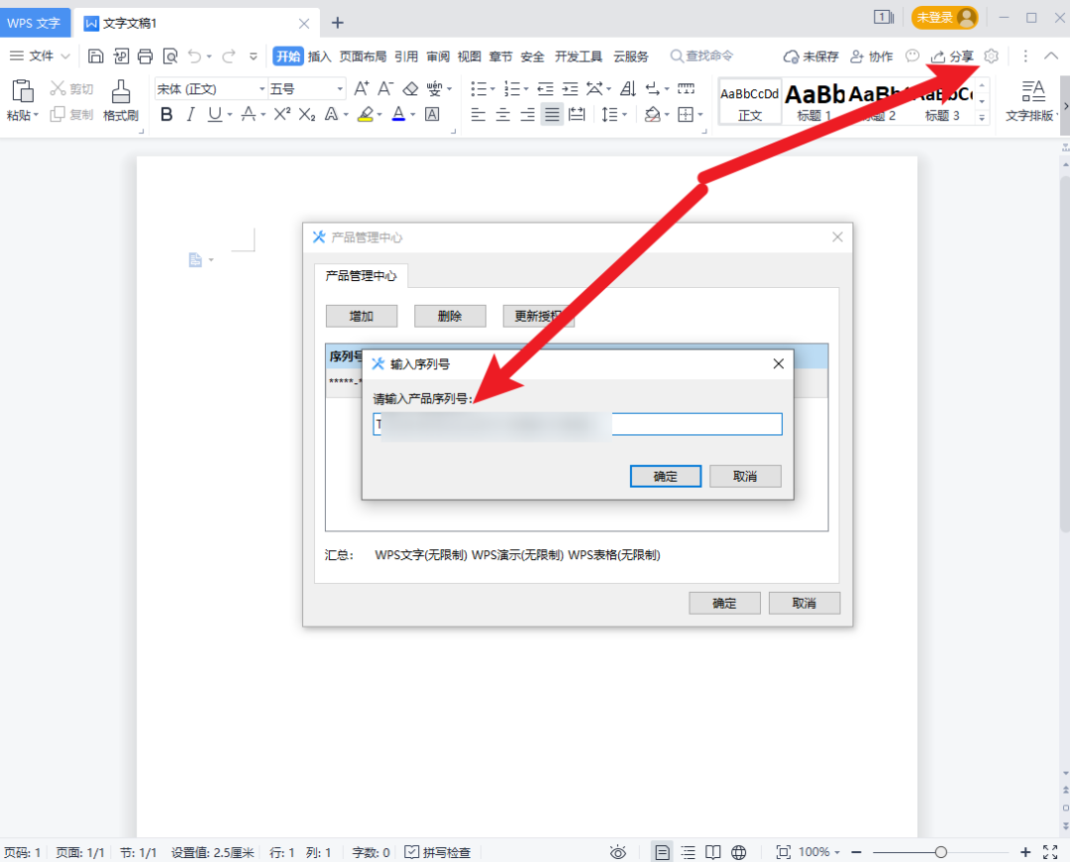1070x862 pixels.
Task: Expand the 文件 menu chevron
Action: 65,55
